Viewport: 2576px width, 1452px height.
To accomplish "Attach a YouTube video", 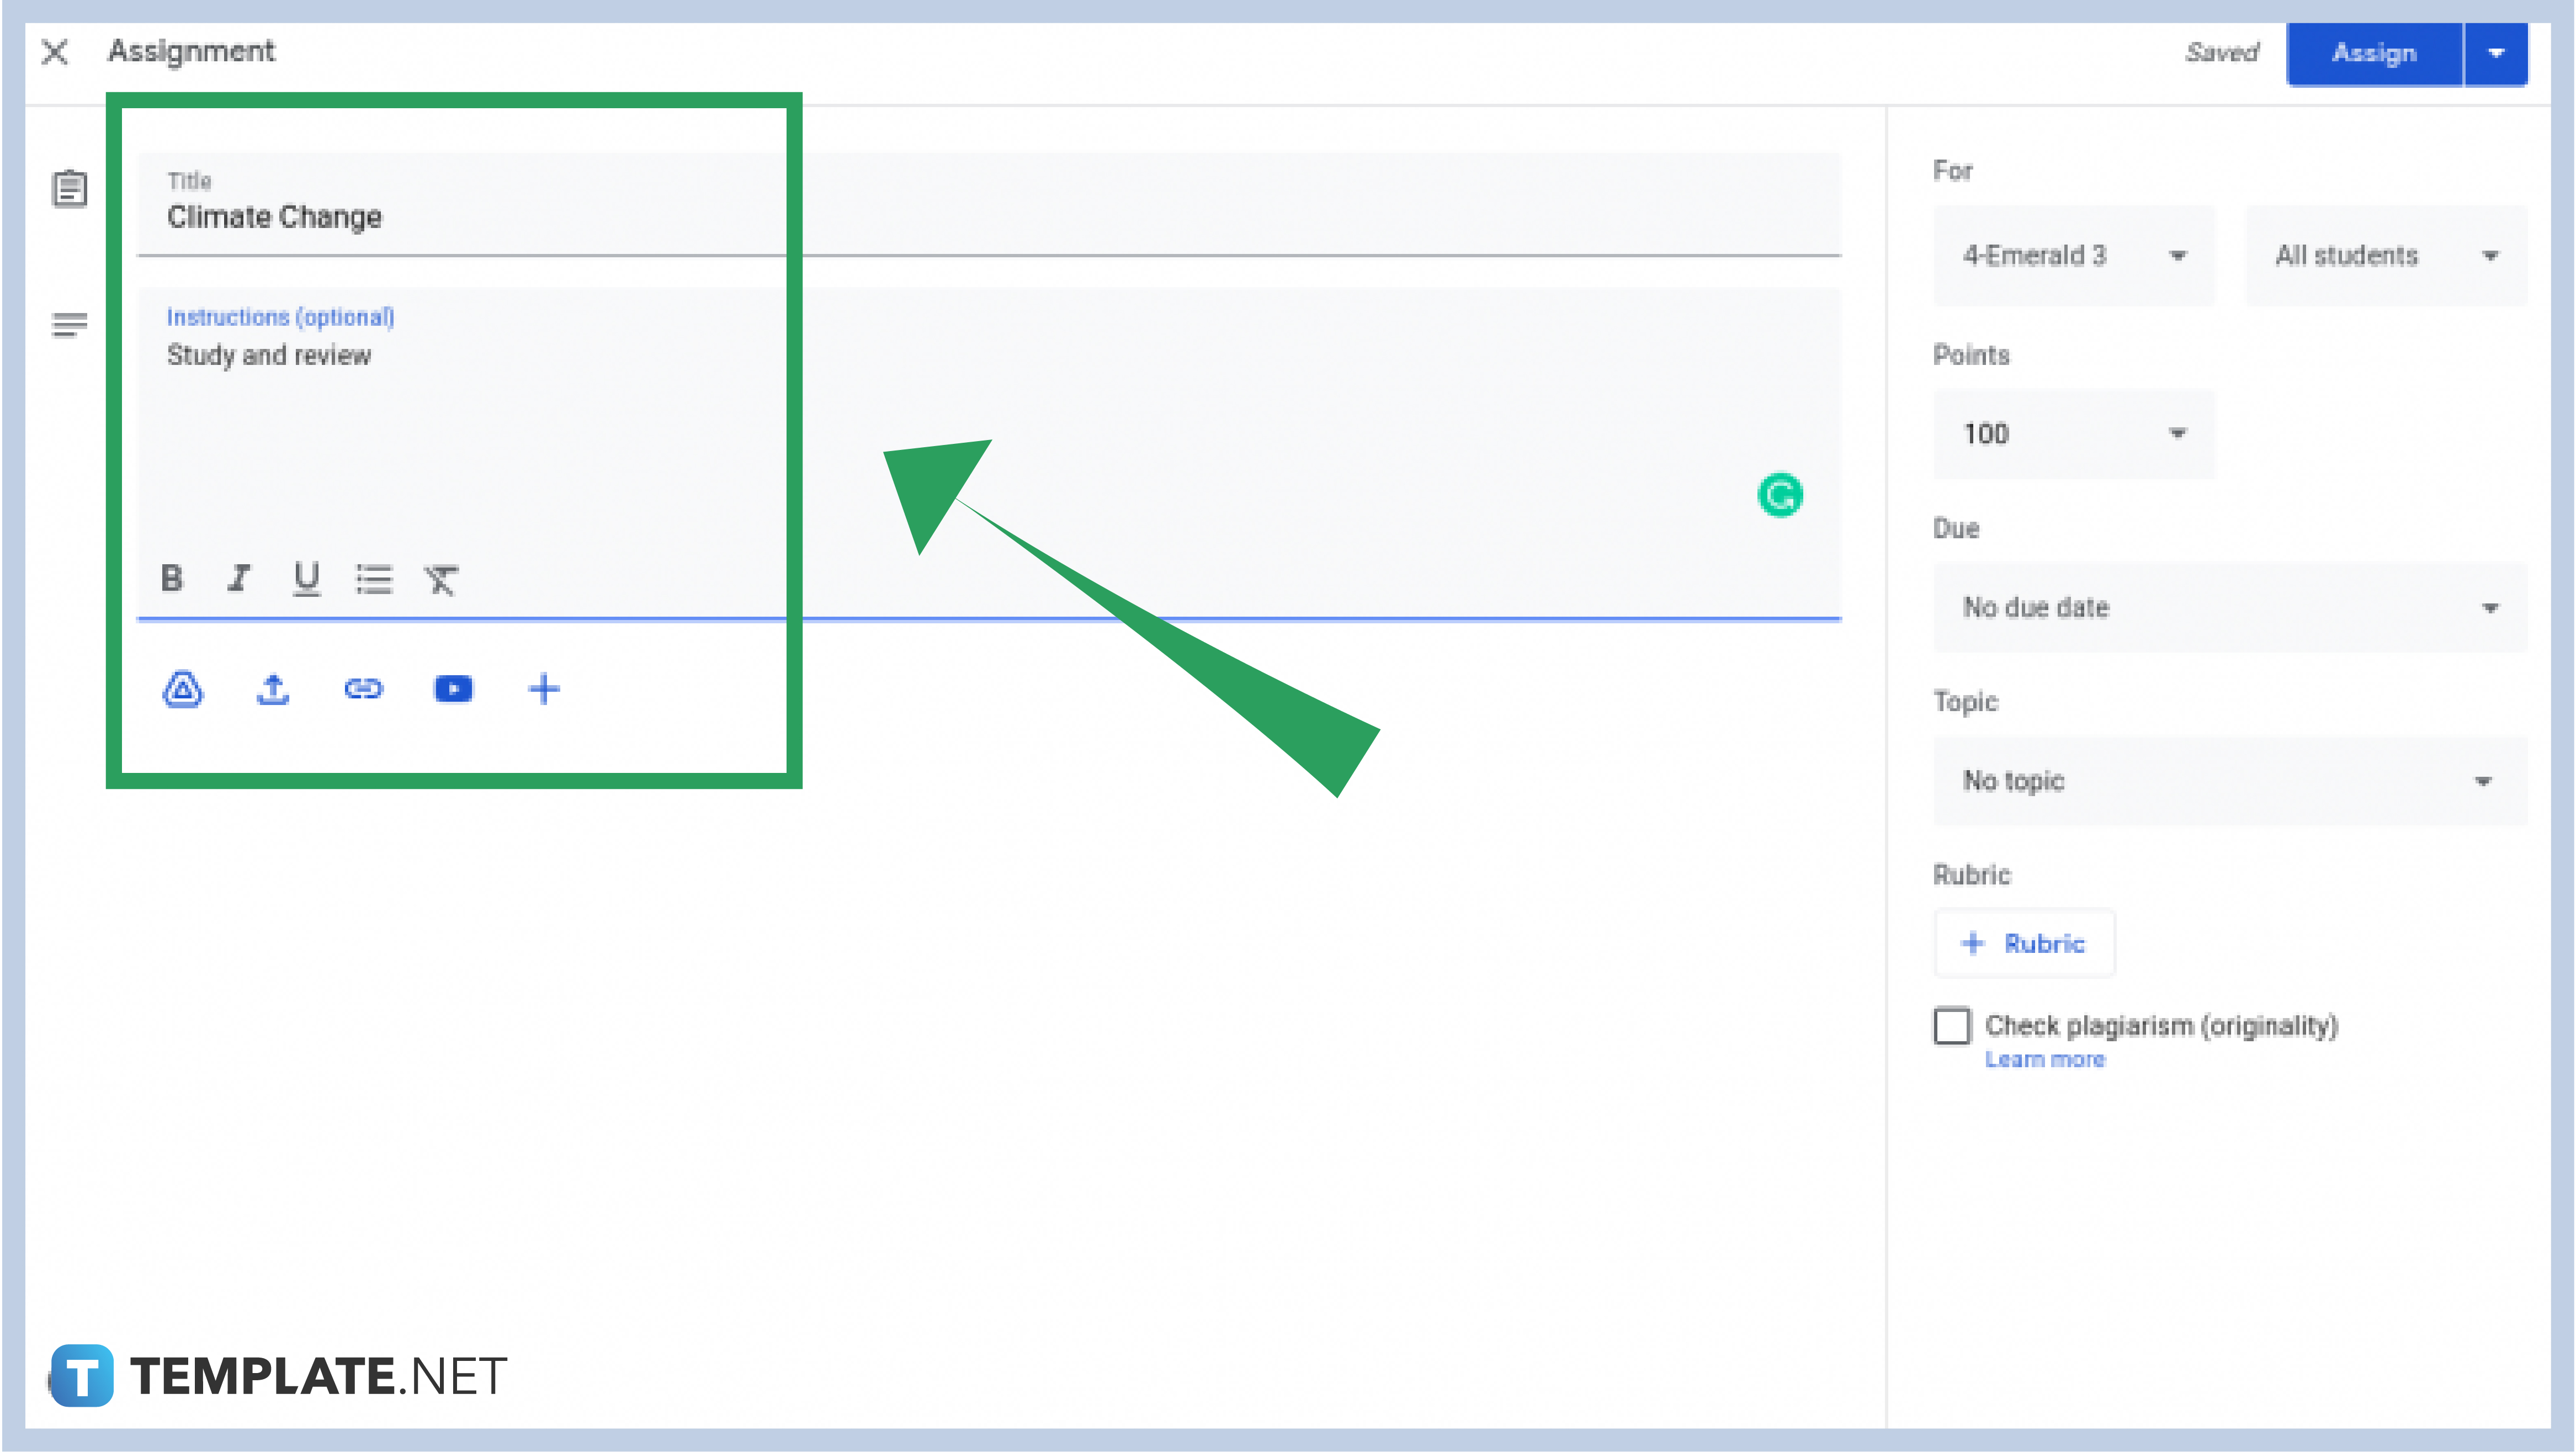I will tap(453, 688).
